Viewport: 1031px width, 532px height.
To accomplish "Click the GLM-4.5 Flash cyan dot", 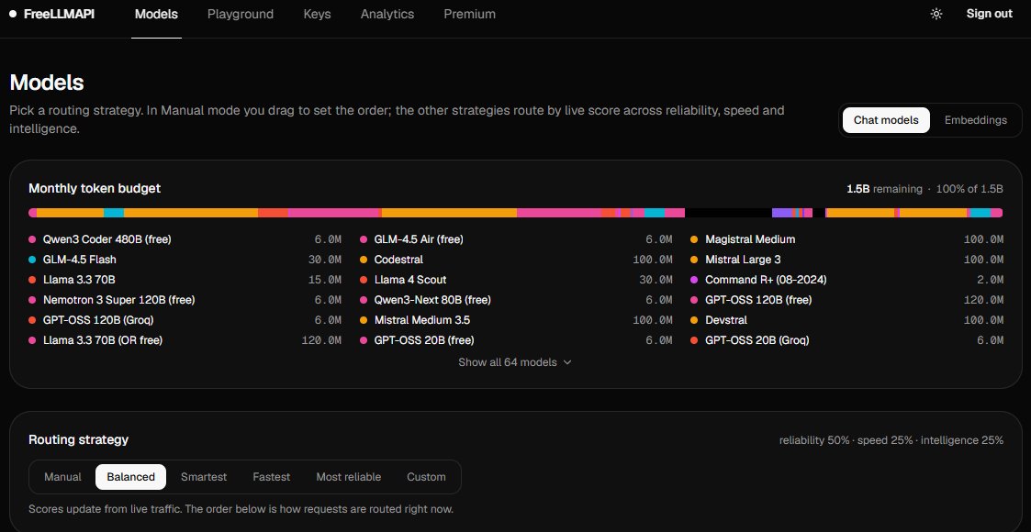I will pyautogui.click(x=32, y=260).
